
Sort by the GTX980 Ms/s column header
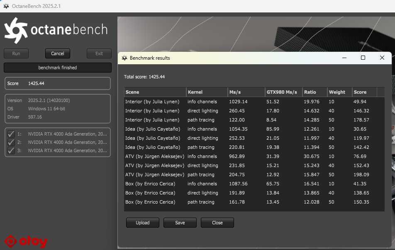[284, 92]
